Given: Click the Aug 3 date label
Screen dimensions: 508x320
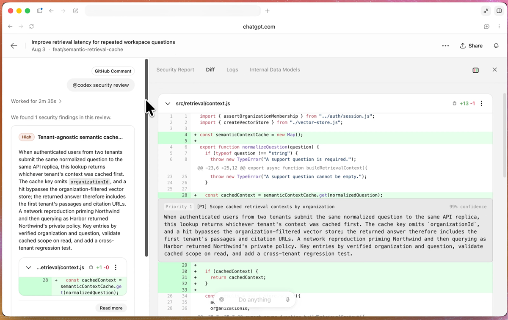Looking at the screenshot, I should click(38, 50).
